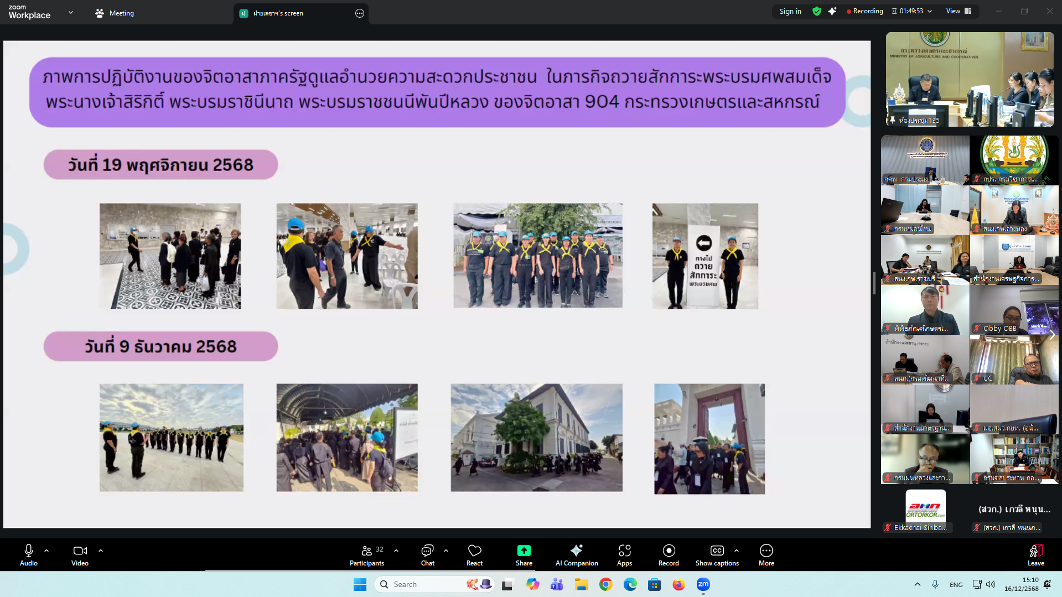Image resolution: width=1062 pixels, height=597 pixels.
Task: Start screen Share
Action: 524,555
